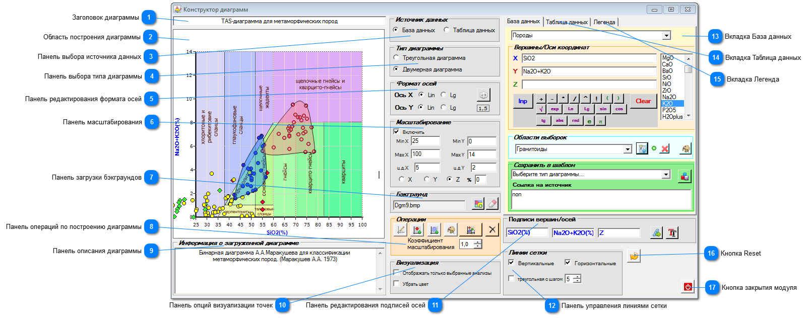
Task: Toggle Горизонтальные grid lines checkbox
Action: coord(568,263)
